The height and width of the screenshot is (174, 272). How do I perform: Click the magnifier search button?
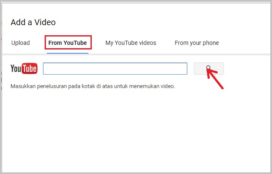tap(209, 69)
